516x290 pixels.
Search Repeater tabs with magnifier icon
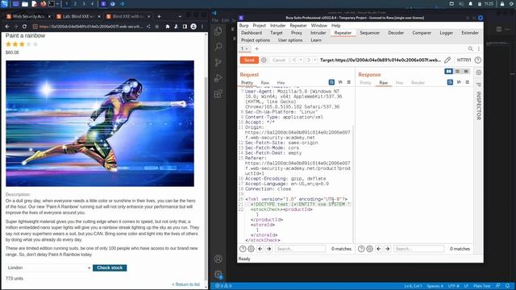pyautogui.click(x=471, y=48)
